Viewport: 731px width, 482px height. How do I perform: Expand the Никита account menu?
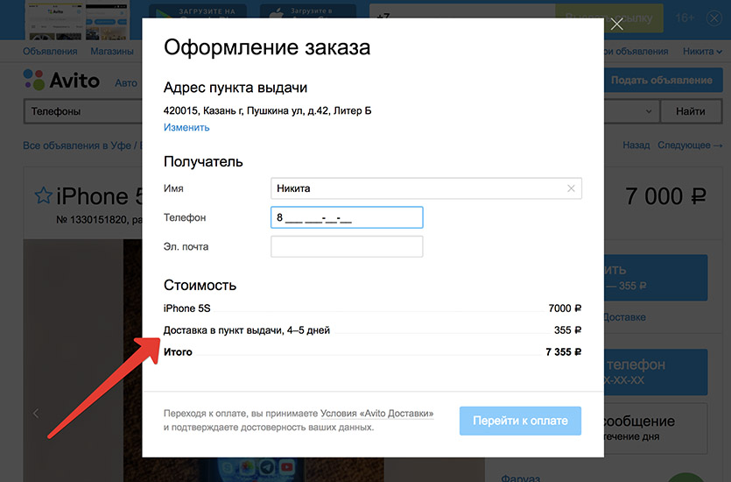click(x=702, y=52)
